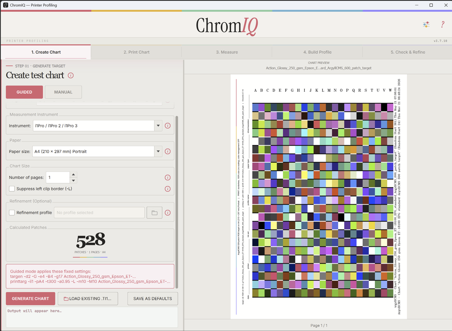Open info icon next to Instrument dropdown
The image size is (452, 331).
point(168,126)
